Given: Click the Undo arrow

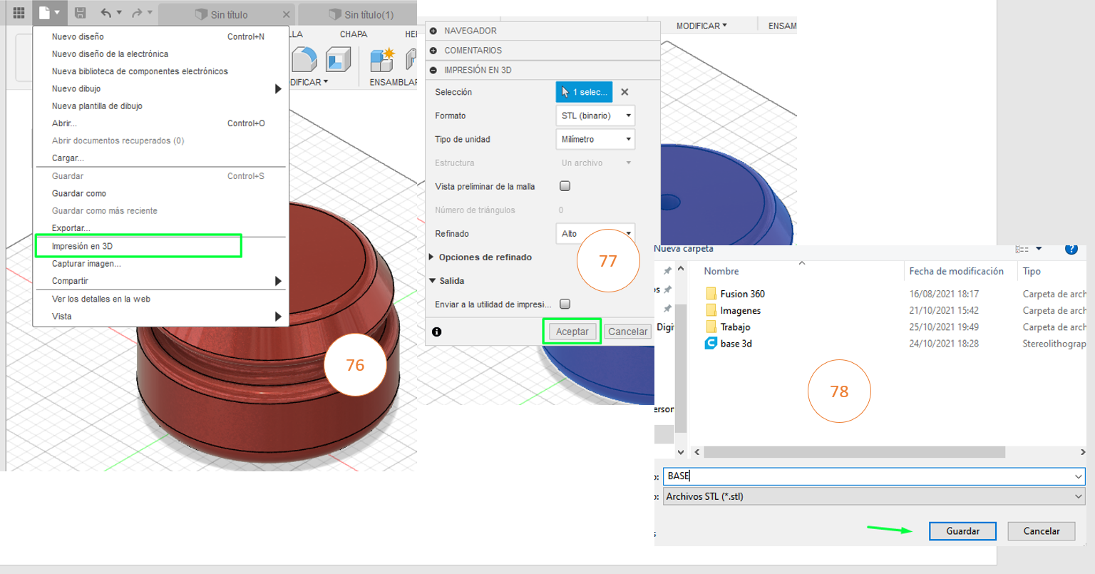Looking at the screenshot, I should coord(106,12).
